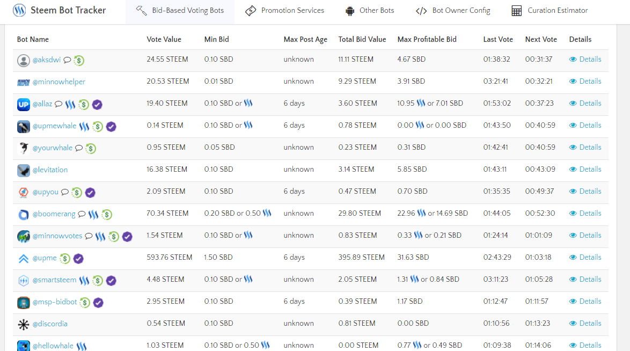Image resolution: width=630 pixels, height=351 pixels.
Task: Click the @aksdwi avatar icon
Action: pos(23,60)
